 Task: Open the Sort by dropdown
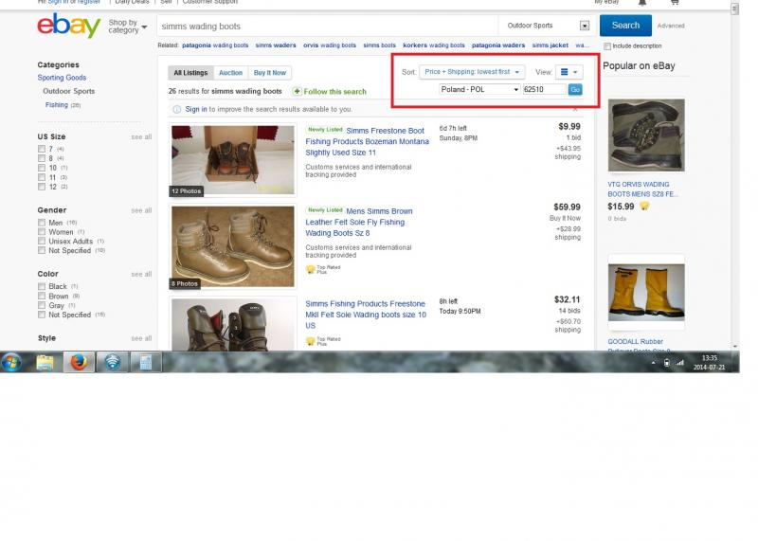472,72
